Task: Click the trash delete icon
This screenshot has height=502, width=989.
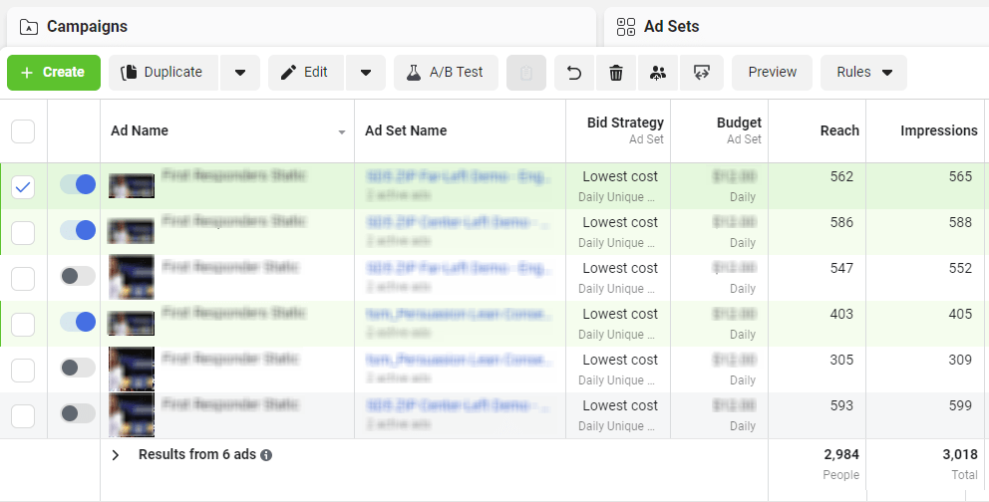Action: click(616, 73)
